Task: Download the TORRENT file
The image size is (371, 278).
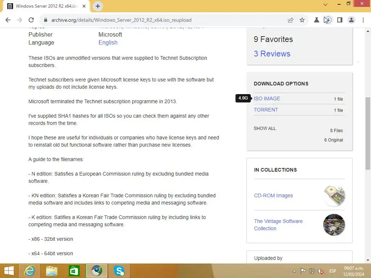Action: click(266, 110)
